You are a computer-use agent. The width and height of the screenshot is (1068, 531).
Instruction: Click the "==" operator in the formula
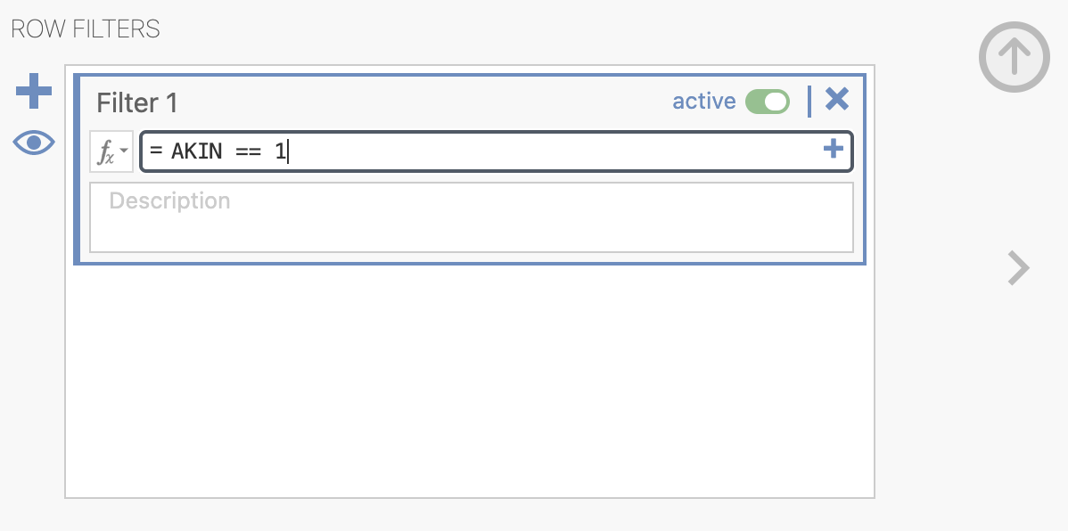[x=249, y=151]
